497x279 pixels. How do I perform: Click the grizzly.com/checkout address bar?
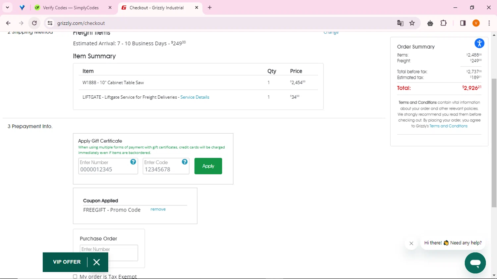(x=222, y=23)
